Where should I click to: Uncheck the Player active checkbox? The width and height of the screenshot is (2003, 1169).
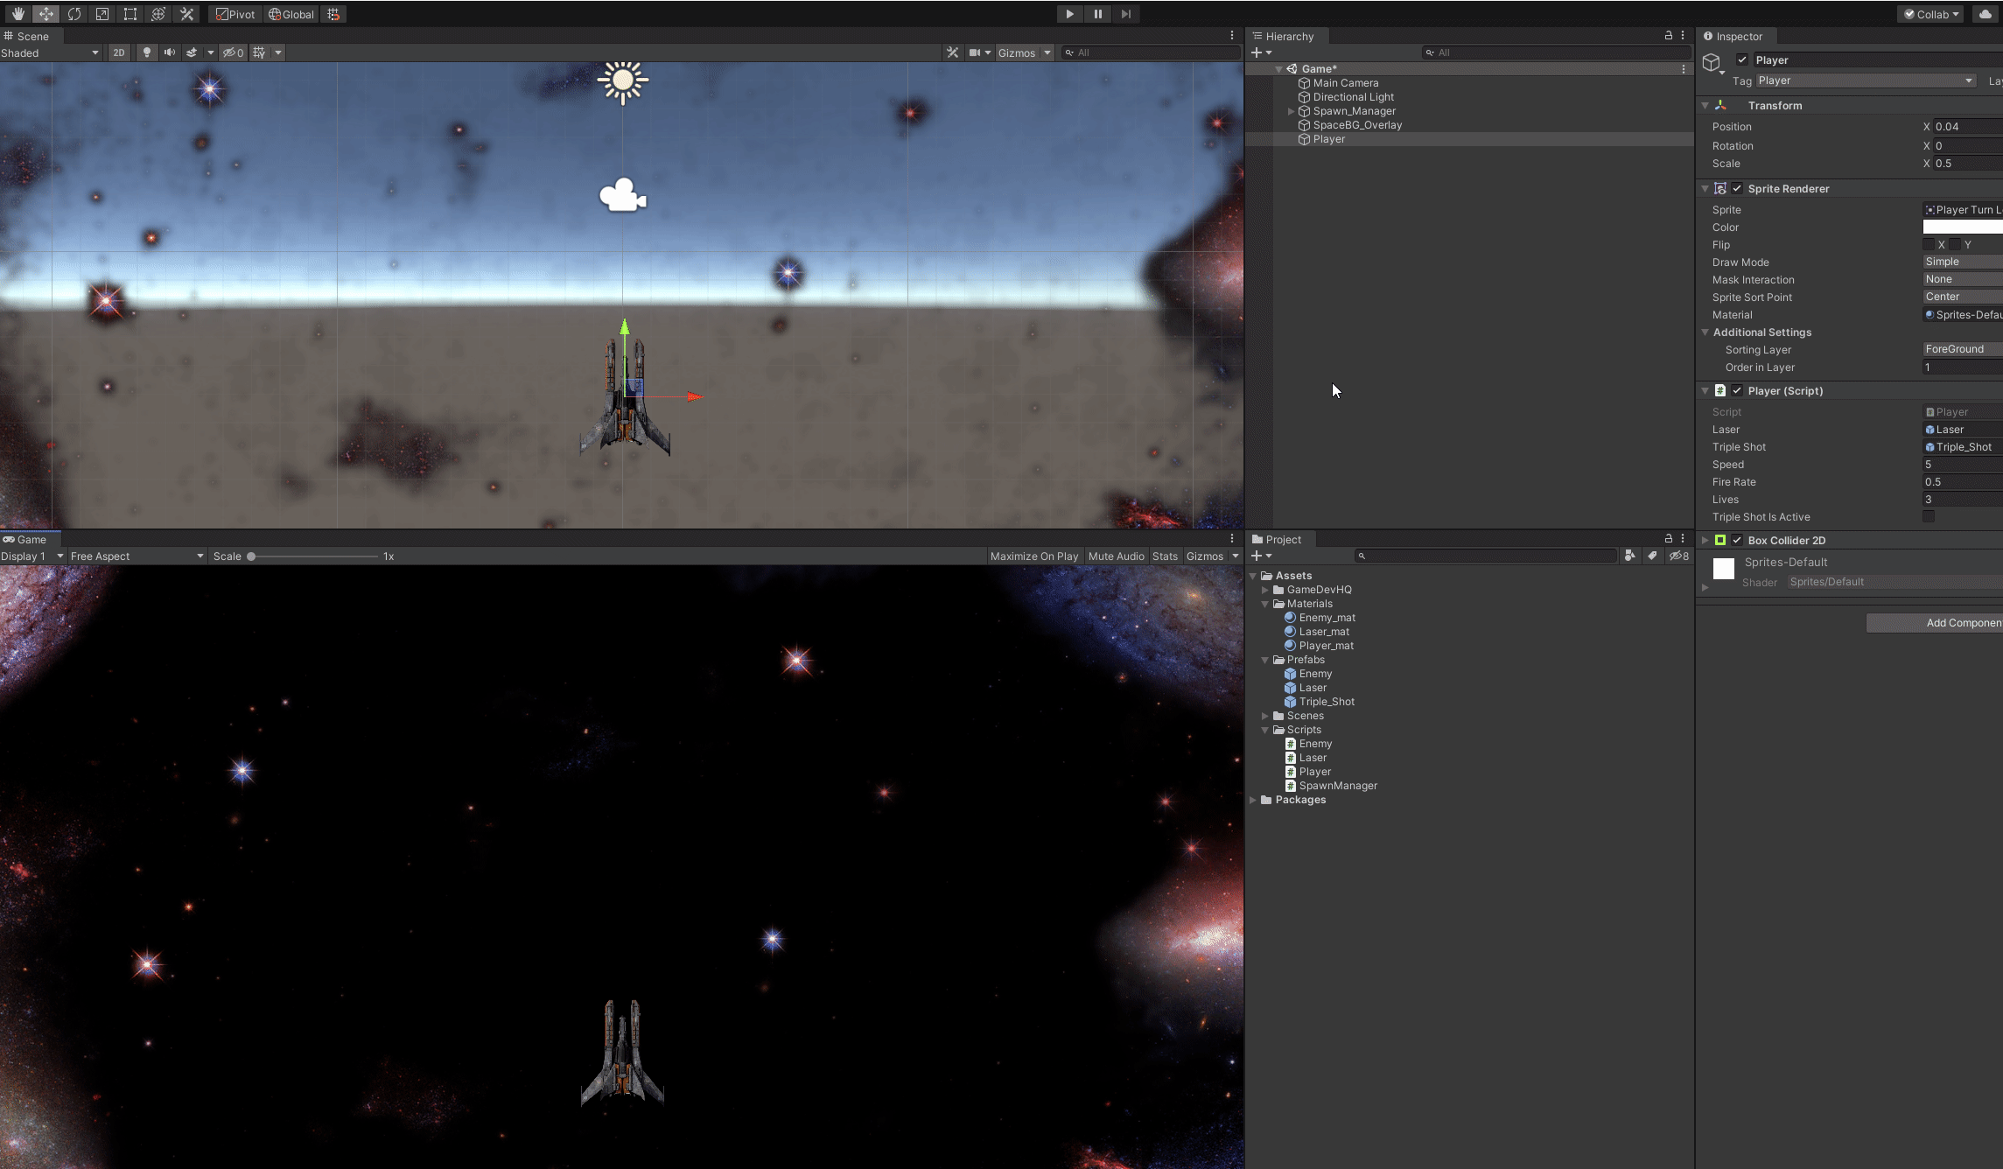click(x=1742, y=60)
